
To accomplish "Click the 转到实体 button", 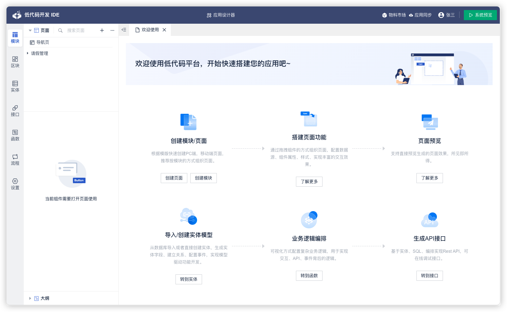I will (x=189, y=279).
